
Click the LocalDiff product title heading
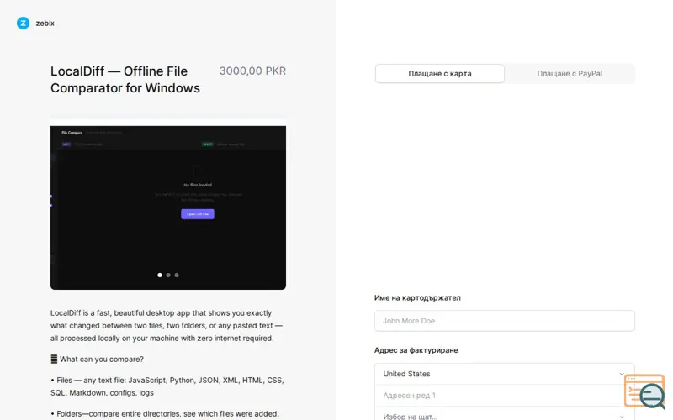click(x=125, y=79)
